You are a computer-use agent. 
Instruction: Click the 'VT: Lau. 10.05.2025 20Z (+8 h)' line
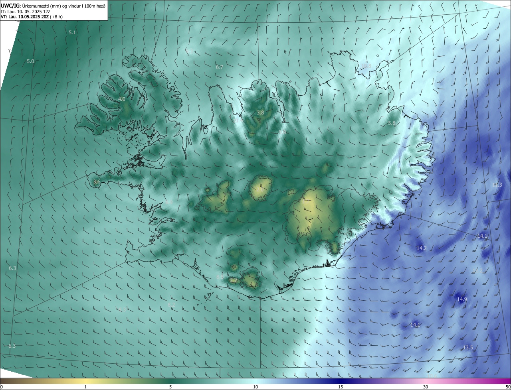(32, 17)
